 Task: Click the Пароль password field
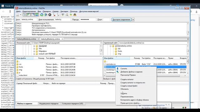tap(88, 20)
